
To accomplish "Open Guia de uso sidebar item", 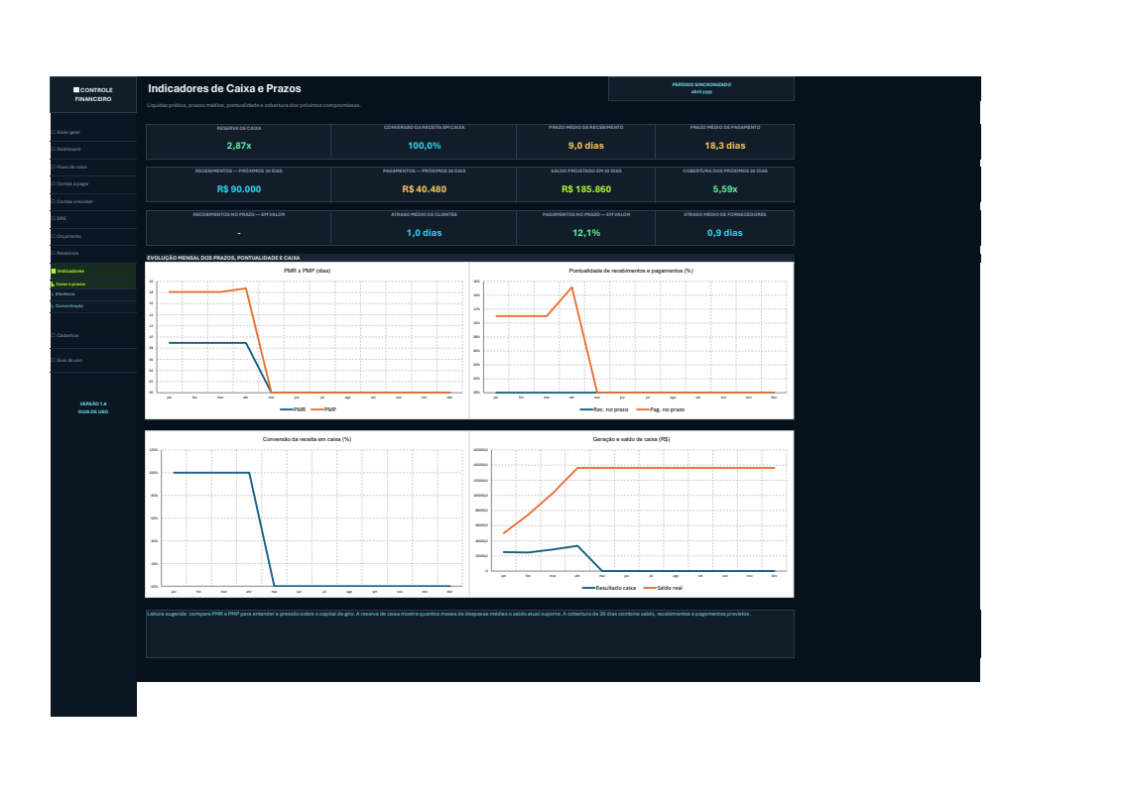I will (x=93, y=361).
